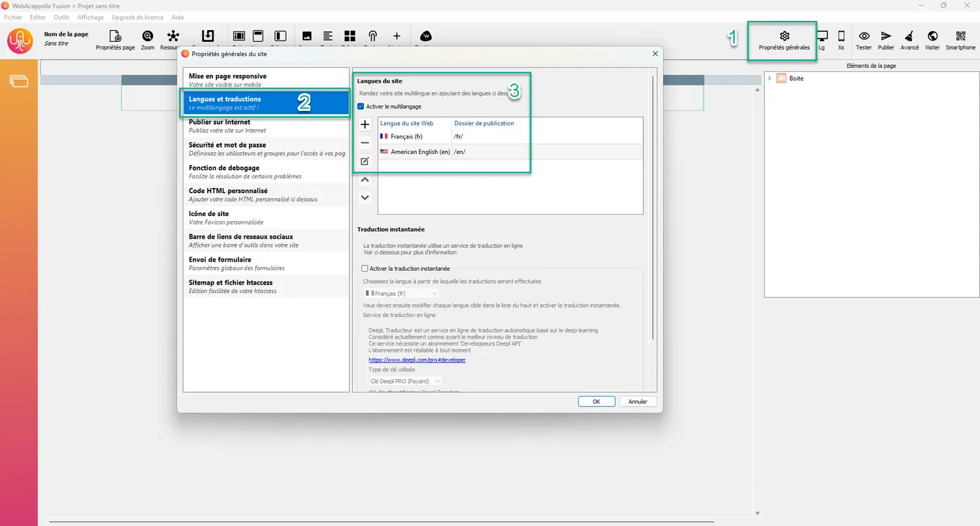The image size is (980, 526).
Task: Enable Activer la traduction instantanée checkbox
Action: tap(365, 268)
